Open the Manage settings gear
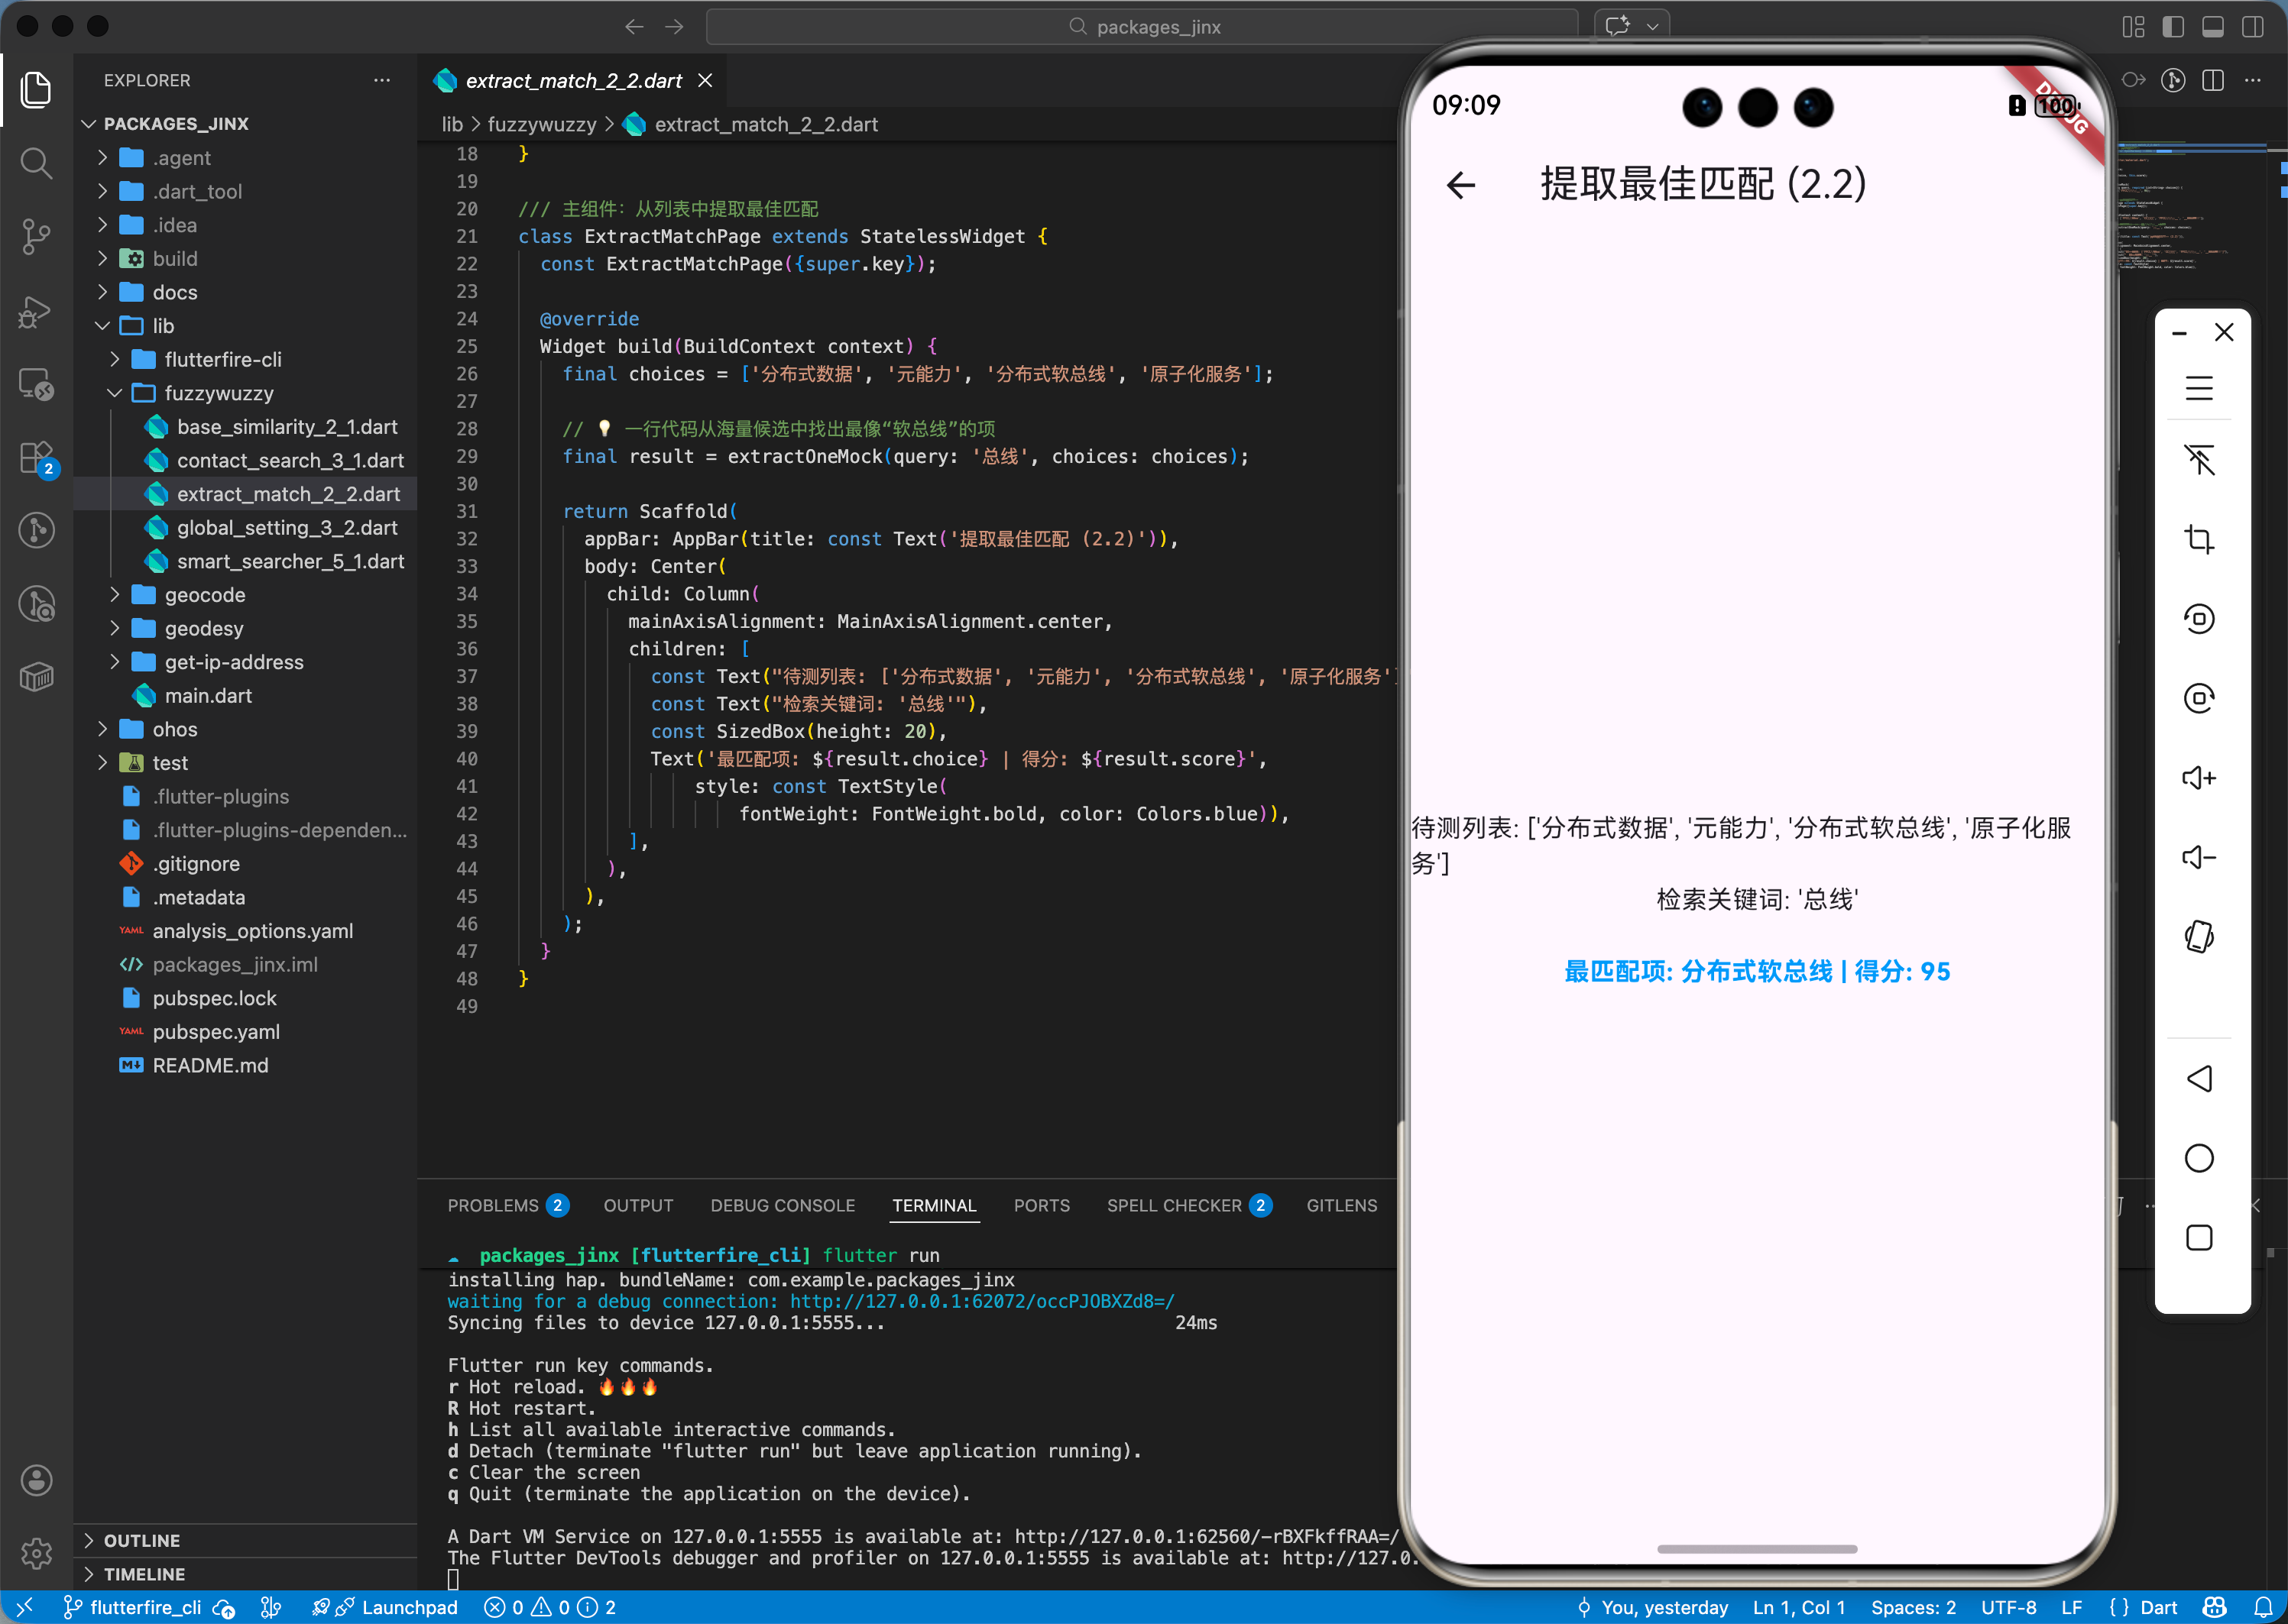This screenshot has height=1624, width=2288. tap(36, 1552)
